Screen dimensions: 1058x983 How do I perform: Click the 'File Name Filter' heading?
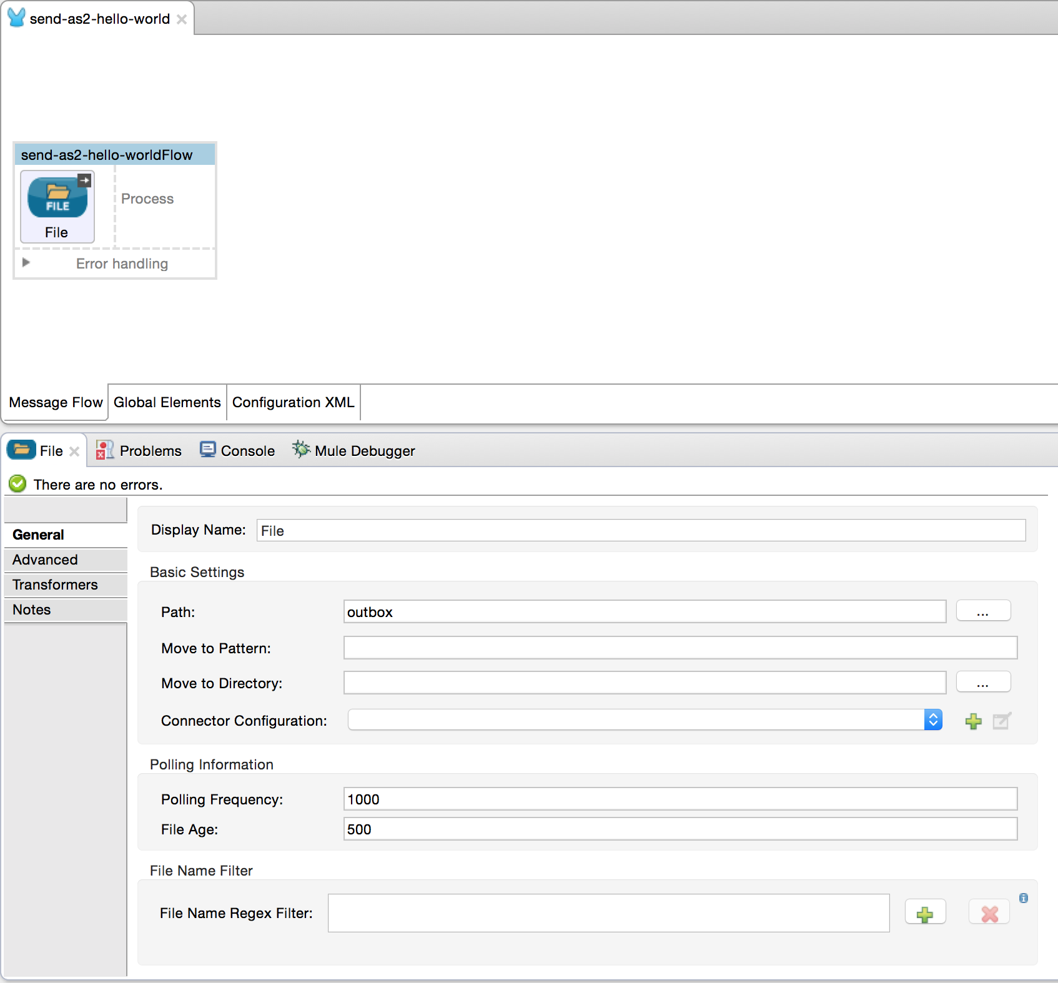point(201,871)
